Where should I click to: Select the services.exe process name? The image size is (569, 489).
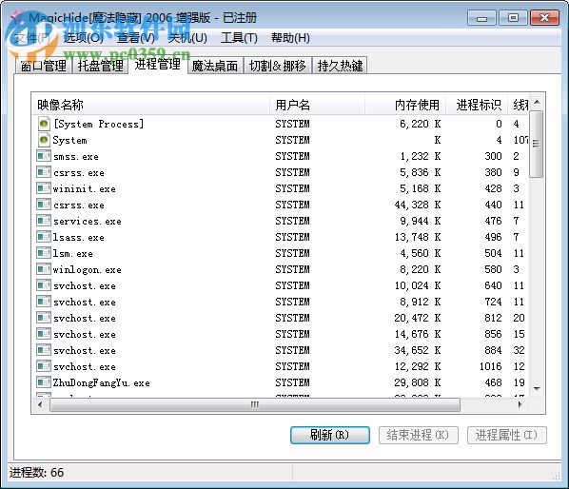88,221
